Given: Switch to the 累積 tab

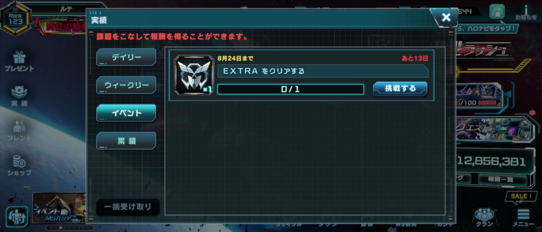Looking at the screenshot, I should click(126, 141).
